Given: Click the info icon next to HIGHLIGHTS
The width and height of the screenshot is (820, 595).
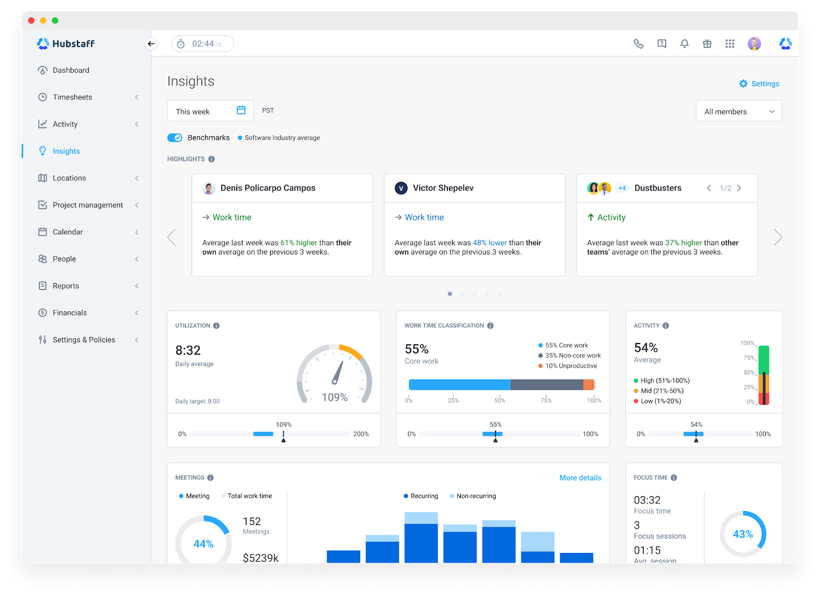Looking at the screenshot, I should pos(211,159).
